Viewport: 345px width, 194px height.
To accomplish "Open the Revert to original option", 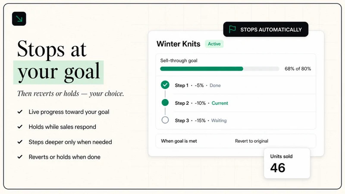I will tap(251, 141).
